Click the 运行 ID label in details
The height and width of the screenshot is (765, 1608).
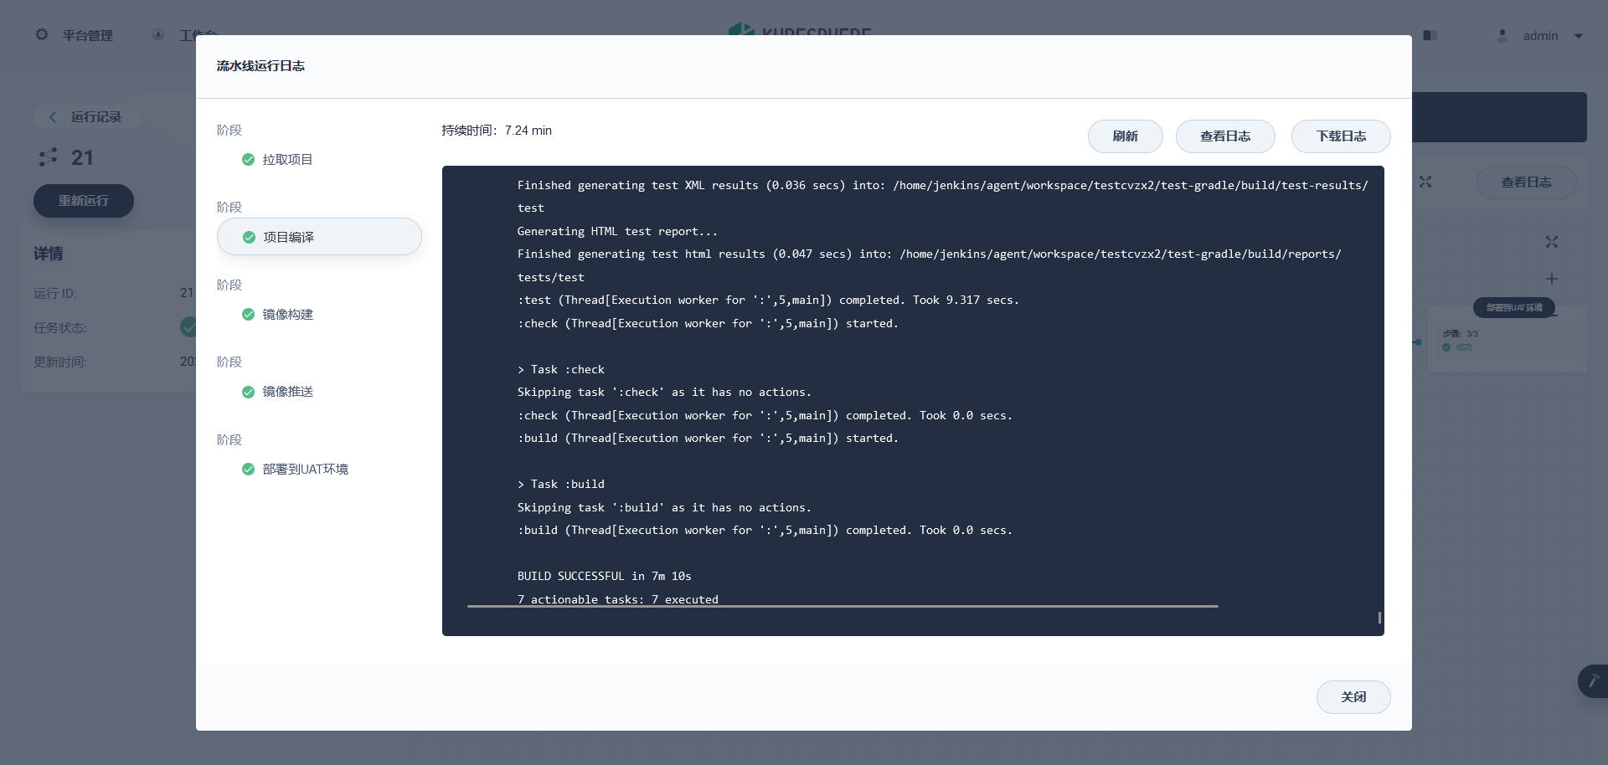(x=55, y=294)
